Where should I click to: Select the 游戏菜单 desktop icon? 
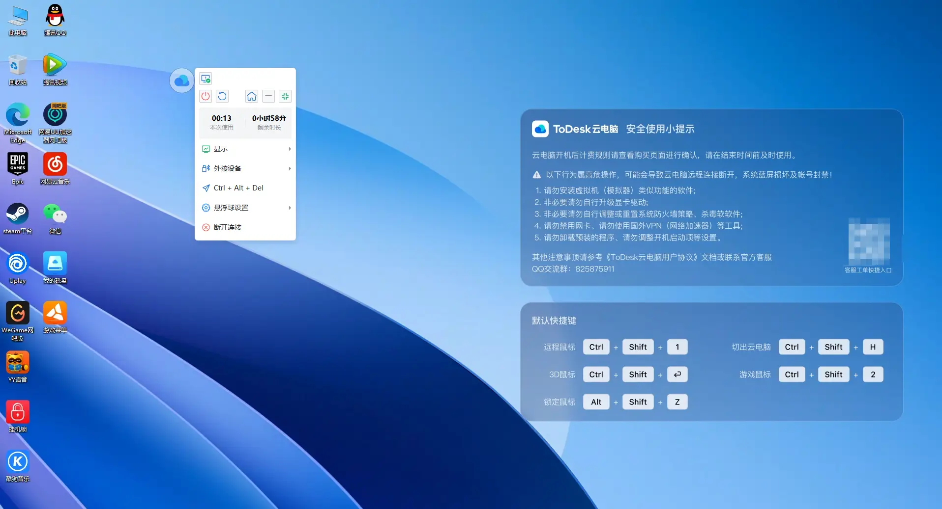click(x=55, y=318)
